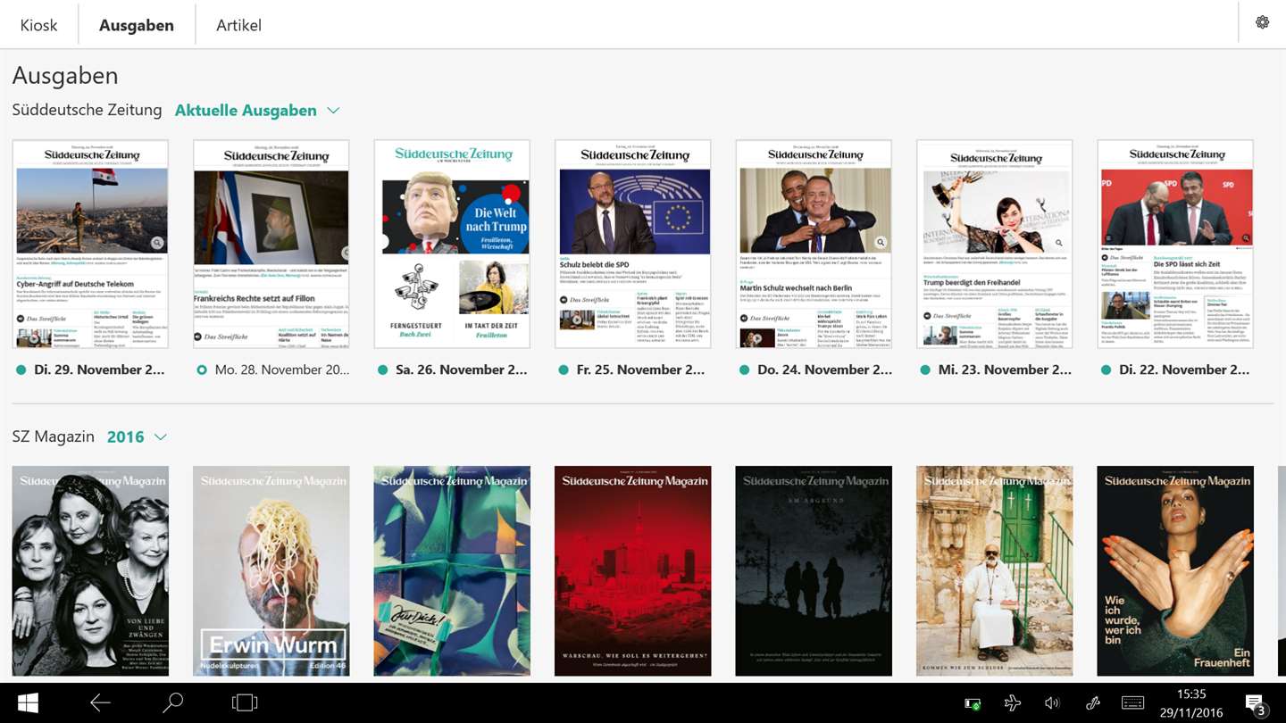1286x723 pixels.
Task: Open the Action Center notifications icon
Action: pyautogui.click(x=1255, y=704)
